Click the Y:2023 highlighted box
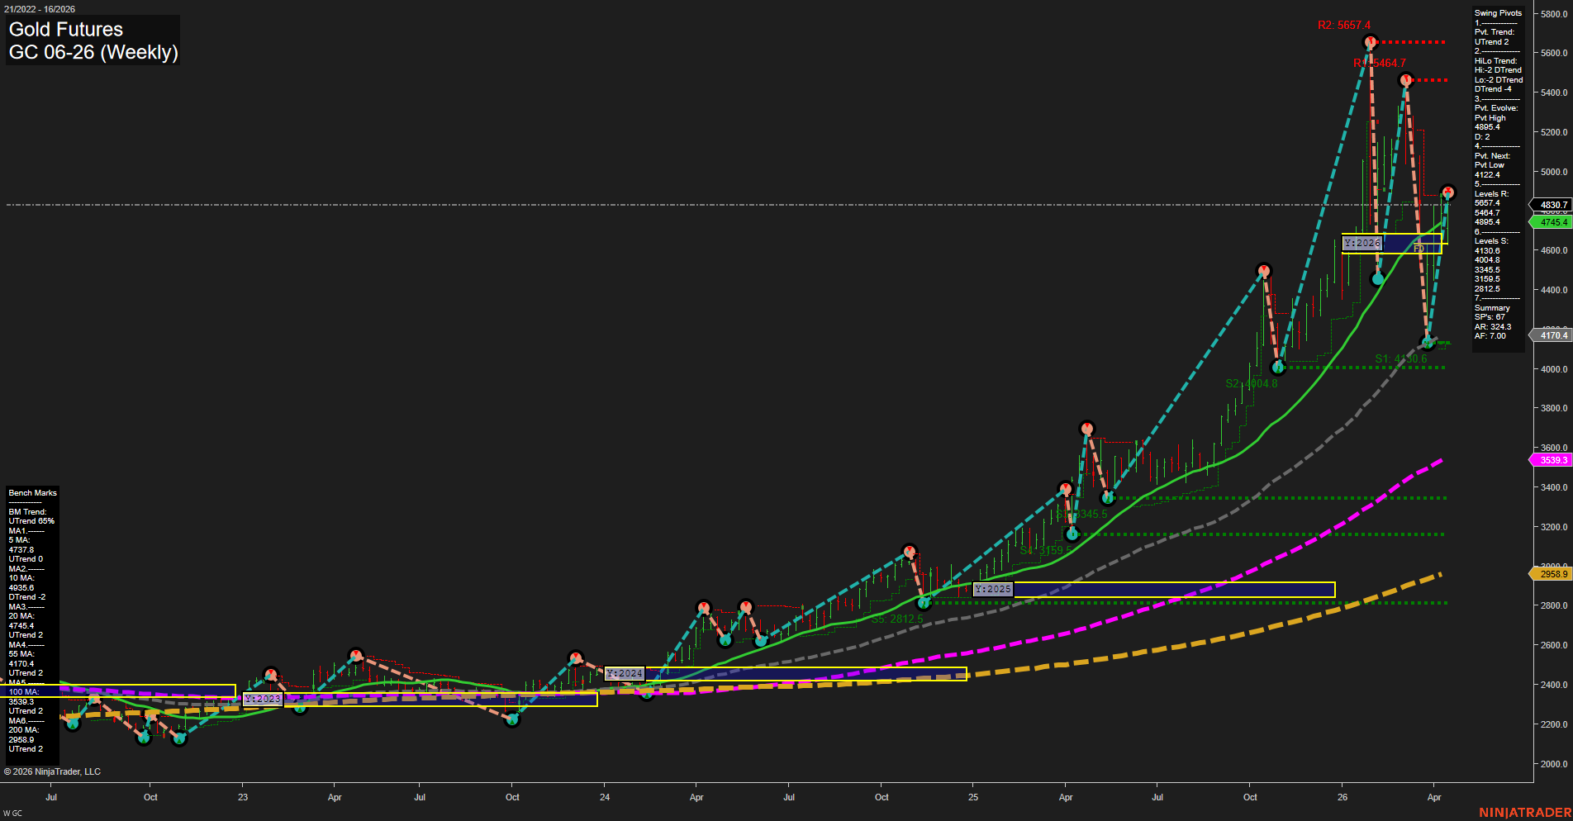 point(263,698)
